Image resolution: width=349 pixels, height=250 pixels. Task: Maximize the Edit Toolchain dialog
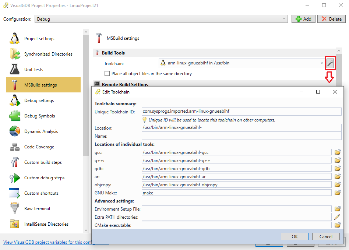[318, 92]
